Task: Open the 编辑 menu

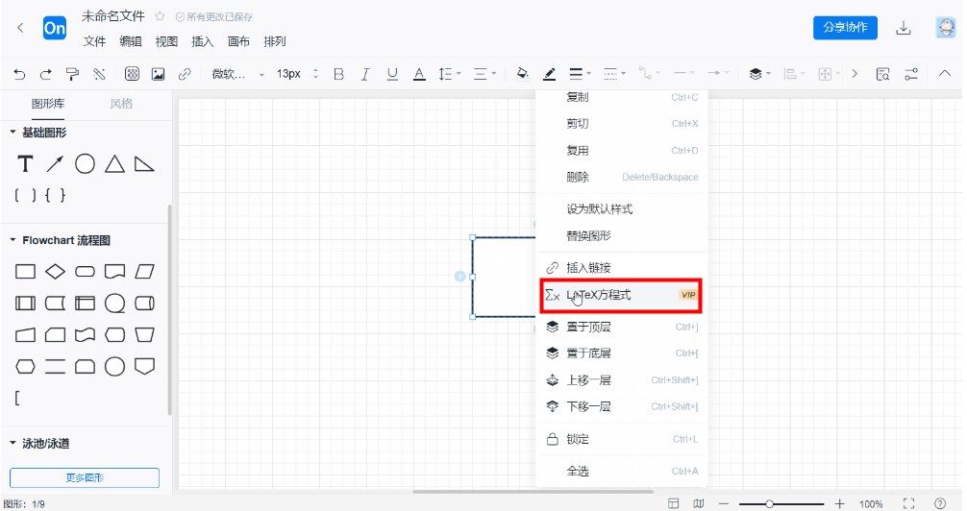Action: coord(130,41)
